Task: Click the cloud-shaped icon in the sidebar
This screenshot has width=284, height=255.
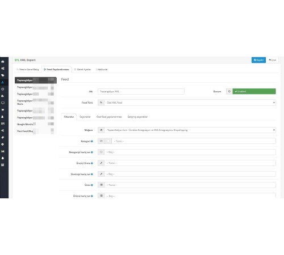Action: (x=3, y=96)
